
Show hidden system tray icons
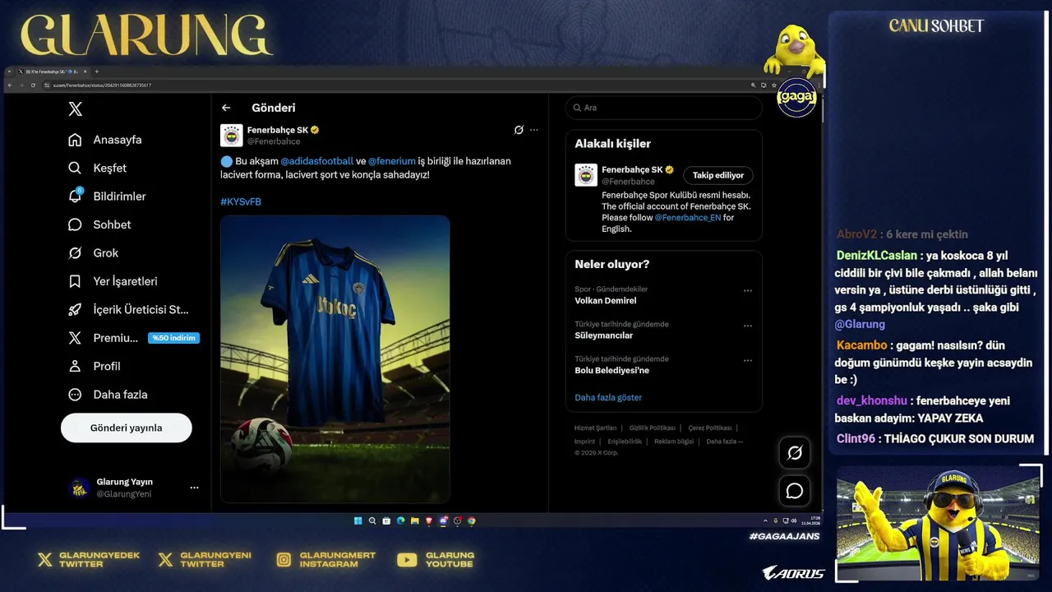pos(765,520)
